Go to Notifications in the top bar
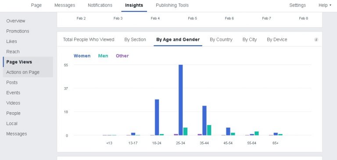Screen dimensions: 337x160 coord(100,5)
